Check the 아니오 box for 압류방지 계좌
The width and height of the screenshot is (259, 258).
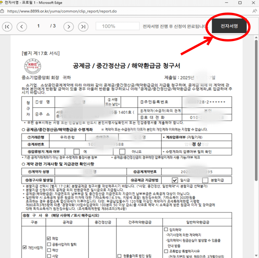(x=122, y=151)
